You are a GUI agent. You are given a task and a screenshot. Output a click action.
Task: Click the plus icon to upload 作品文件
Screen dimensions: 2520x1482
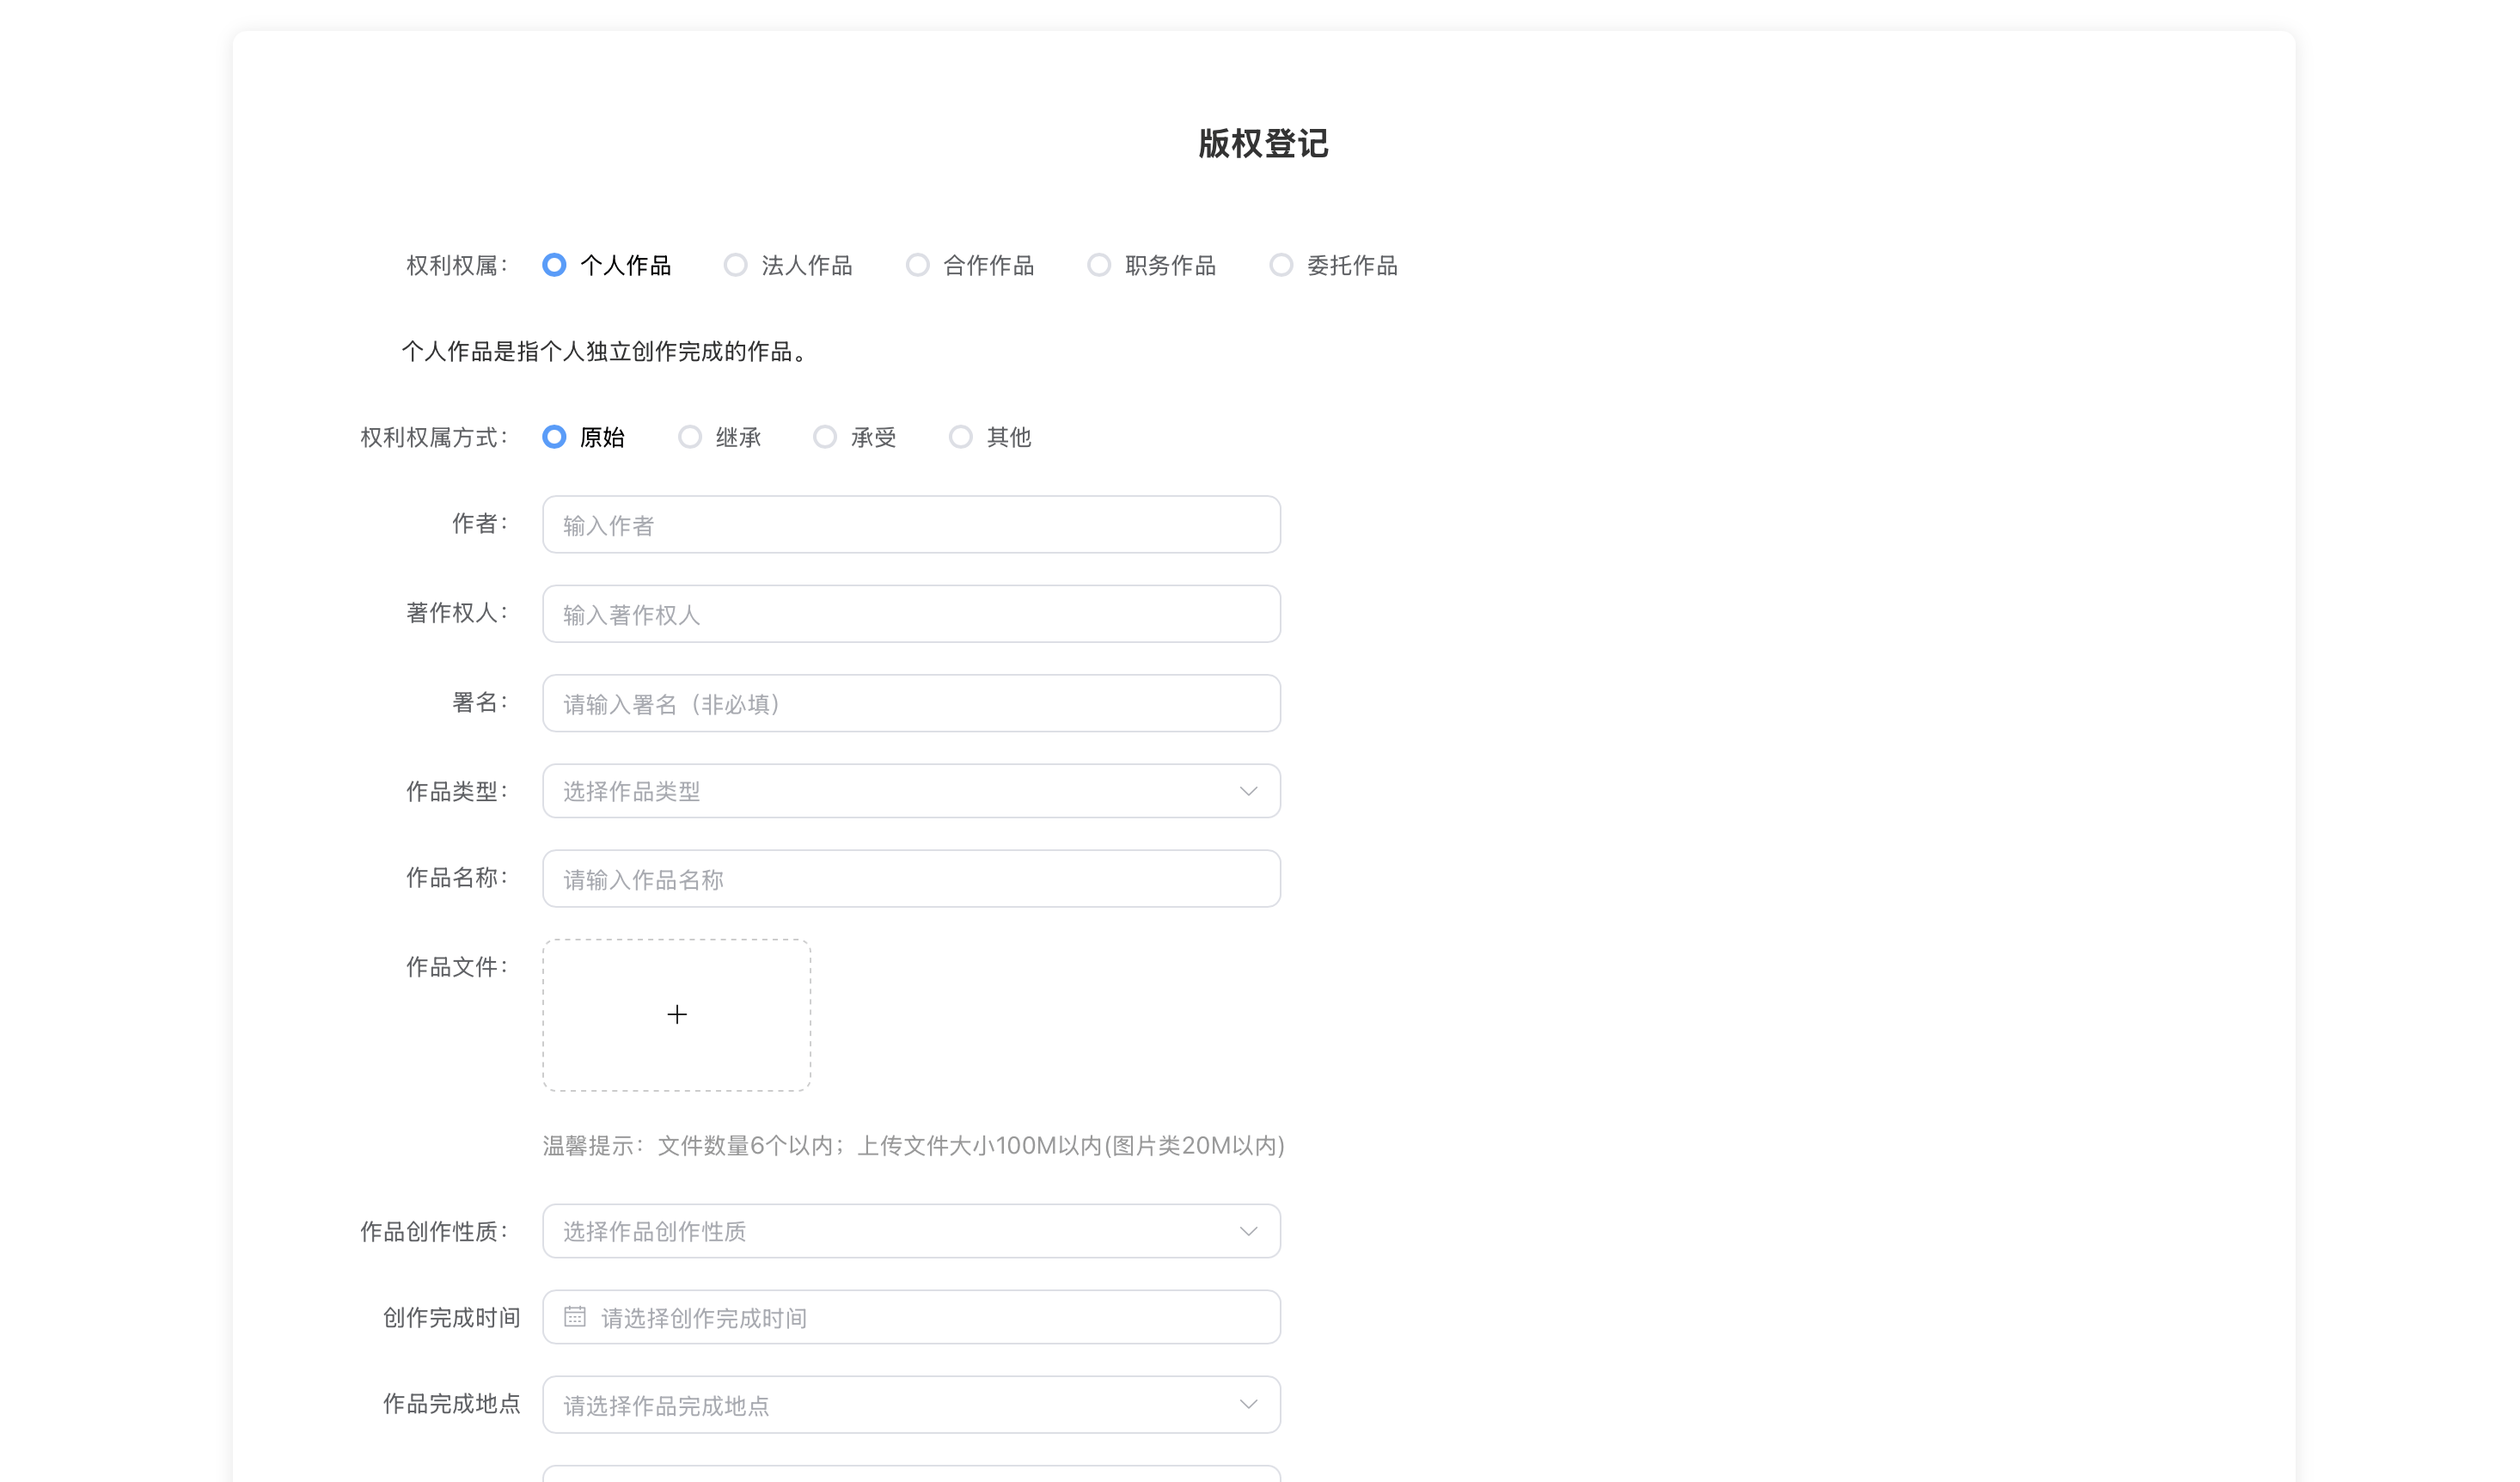click(677, 1014)
